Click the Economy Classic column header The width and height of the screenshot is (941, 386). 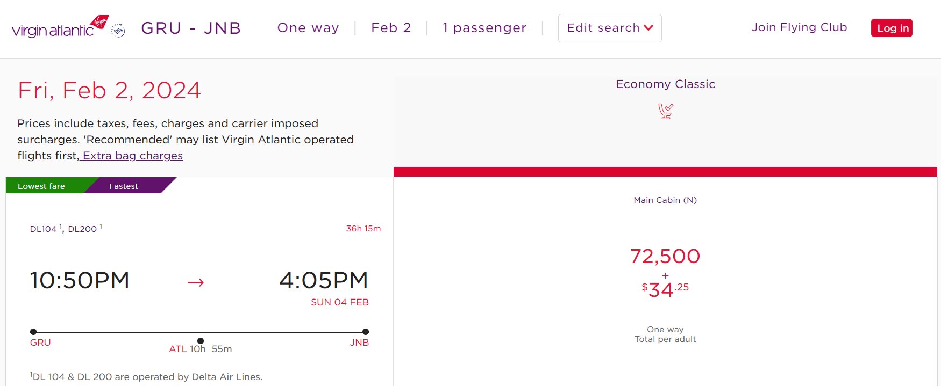[665, 84]
